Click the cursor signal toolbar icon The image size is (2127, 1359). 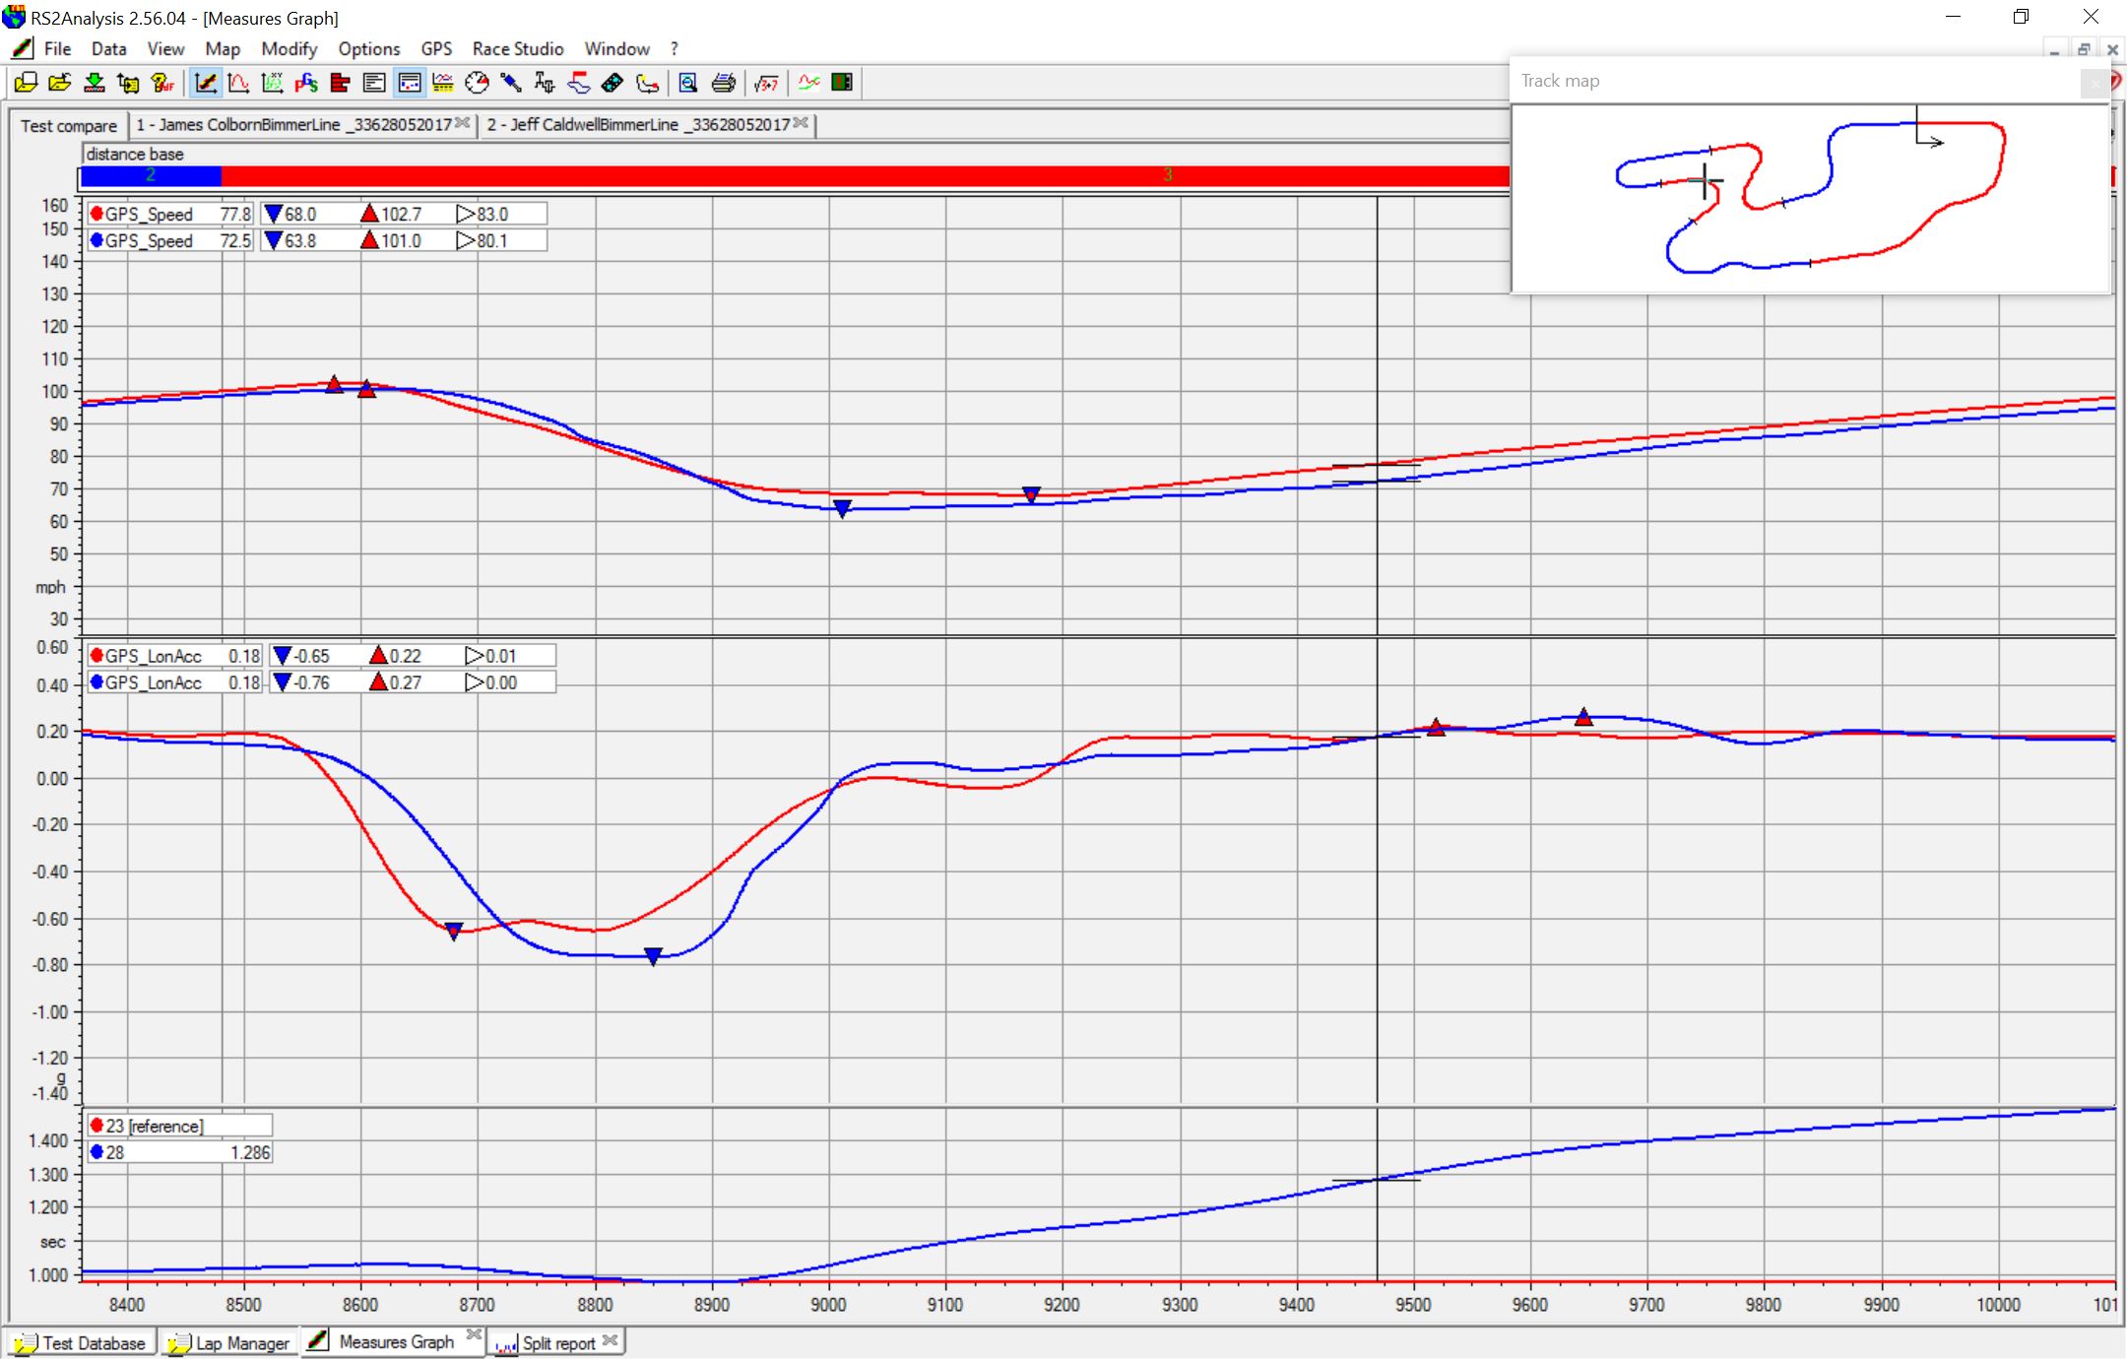click(545, 83)
